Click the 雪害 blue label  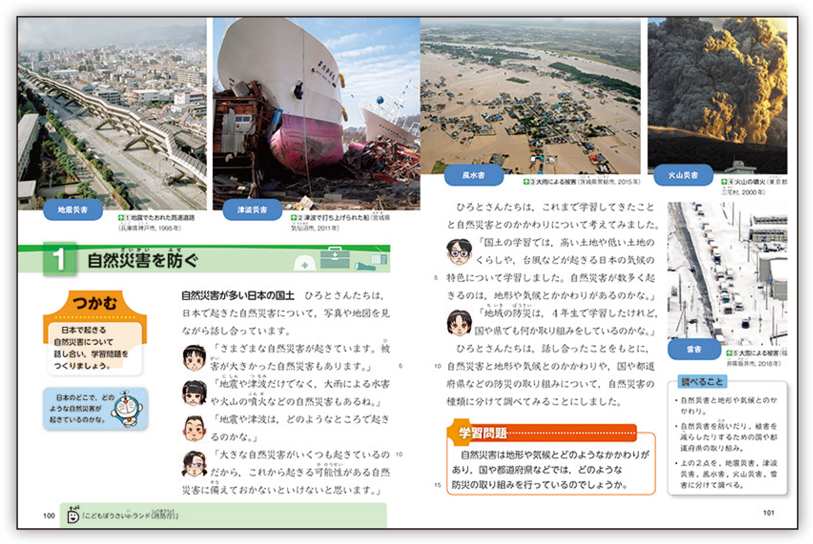coord(694,349)
